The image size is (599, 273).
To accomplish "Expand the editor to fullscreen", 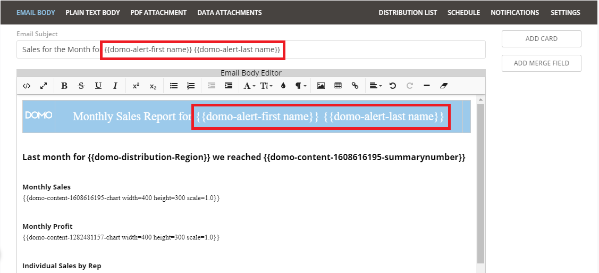I will 44,86.
